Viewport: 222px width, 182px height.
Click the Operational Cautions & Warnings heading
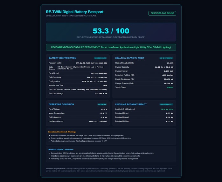[x=62, y=132]
